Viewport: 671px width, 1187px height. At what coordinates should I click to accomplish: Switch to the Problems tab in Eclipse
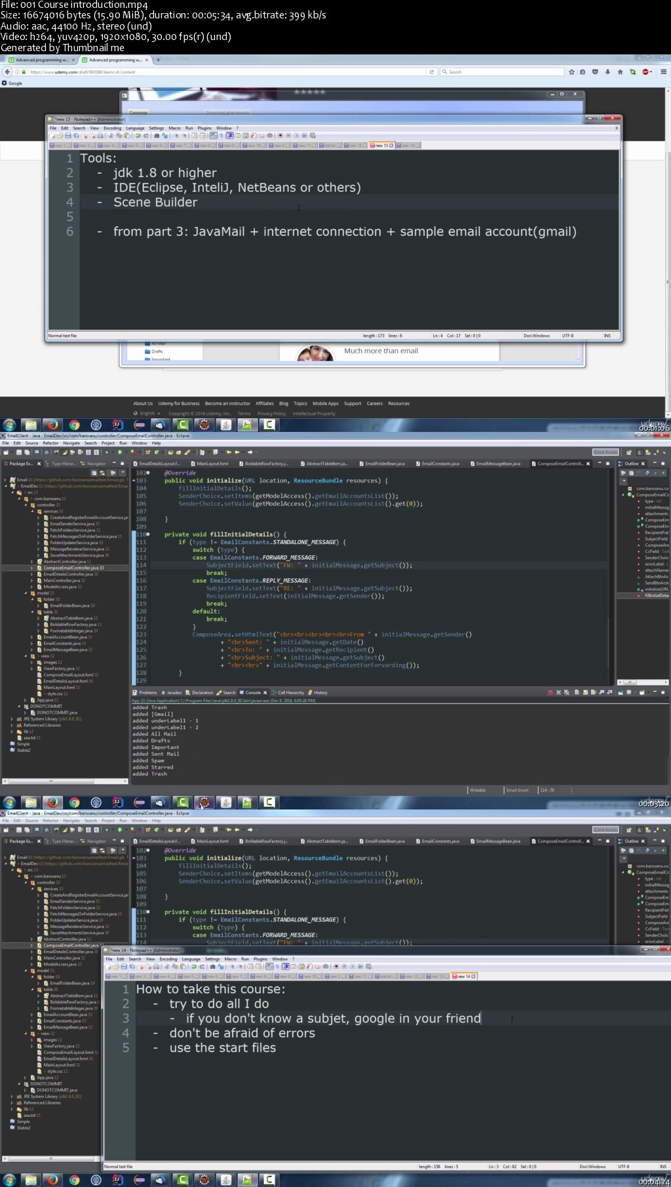click(145, 692)
